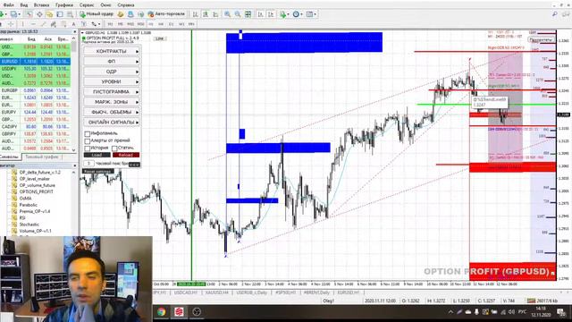Click the chart shift icon
The height and width of the screenshot is (322, 572).
click(x=271, y=14)
